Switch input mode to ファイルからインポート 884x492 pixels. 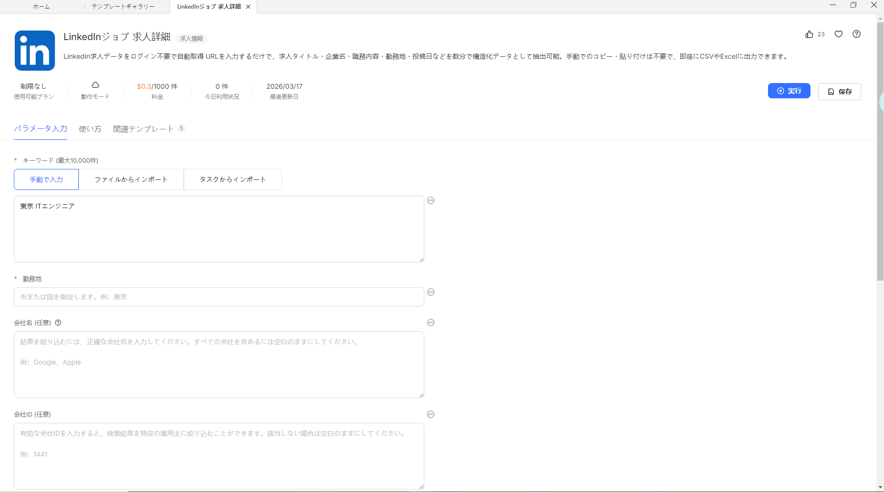click(131, 179)
